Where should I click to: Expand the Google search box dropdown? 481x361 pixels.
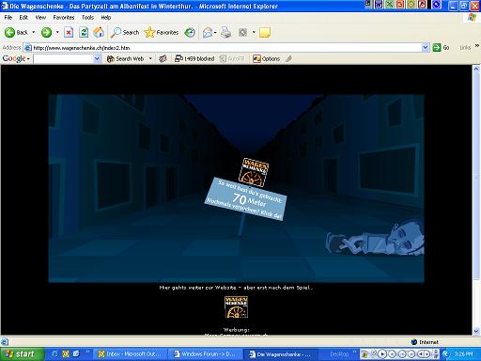(97, 58)
